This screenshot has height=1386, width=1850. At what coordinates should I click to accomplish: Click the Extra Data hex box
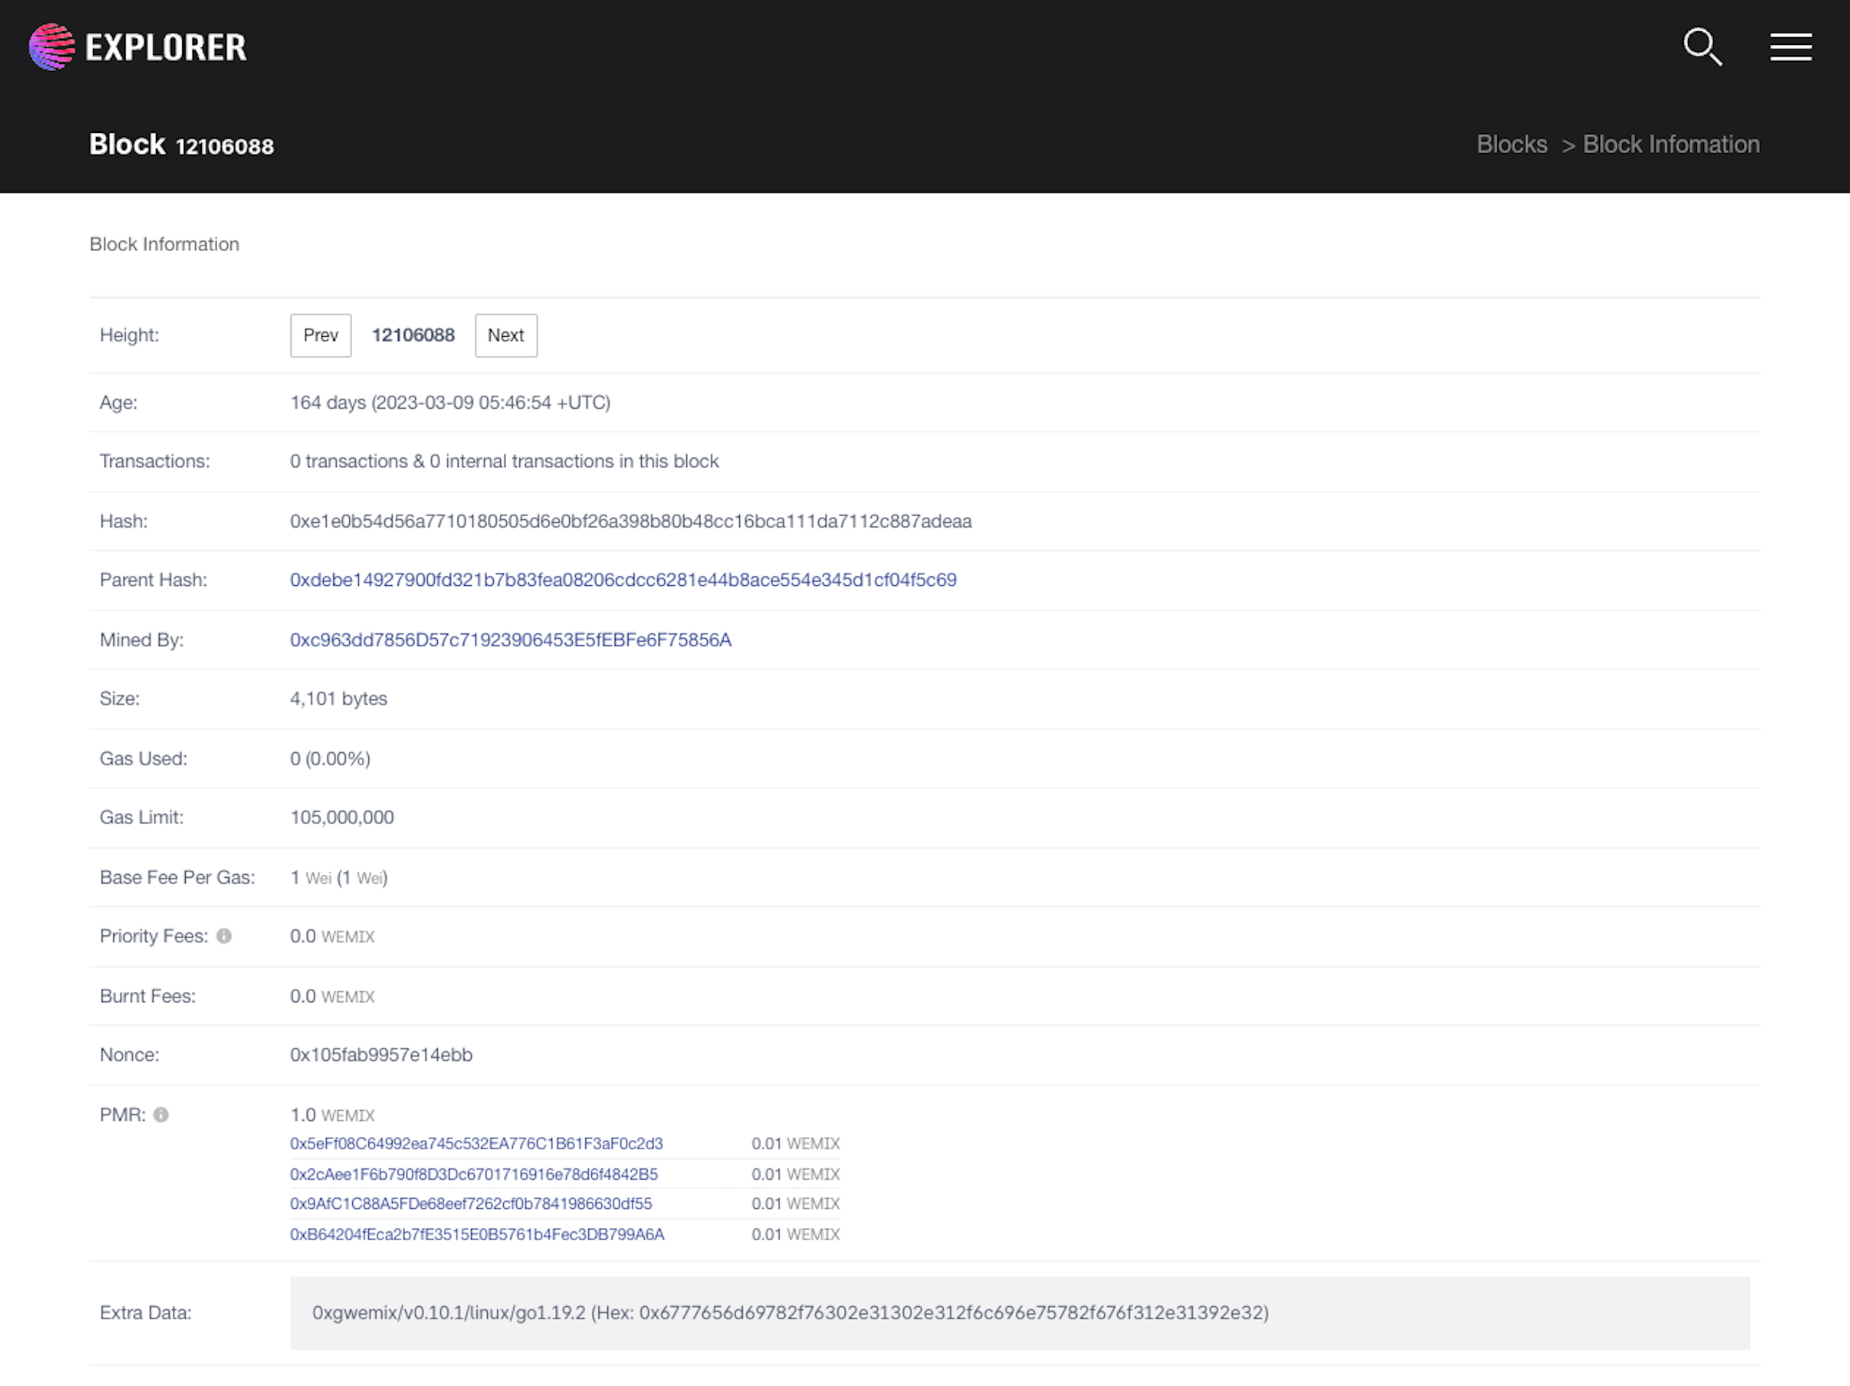click(1019, 1313)
